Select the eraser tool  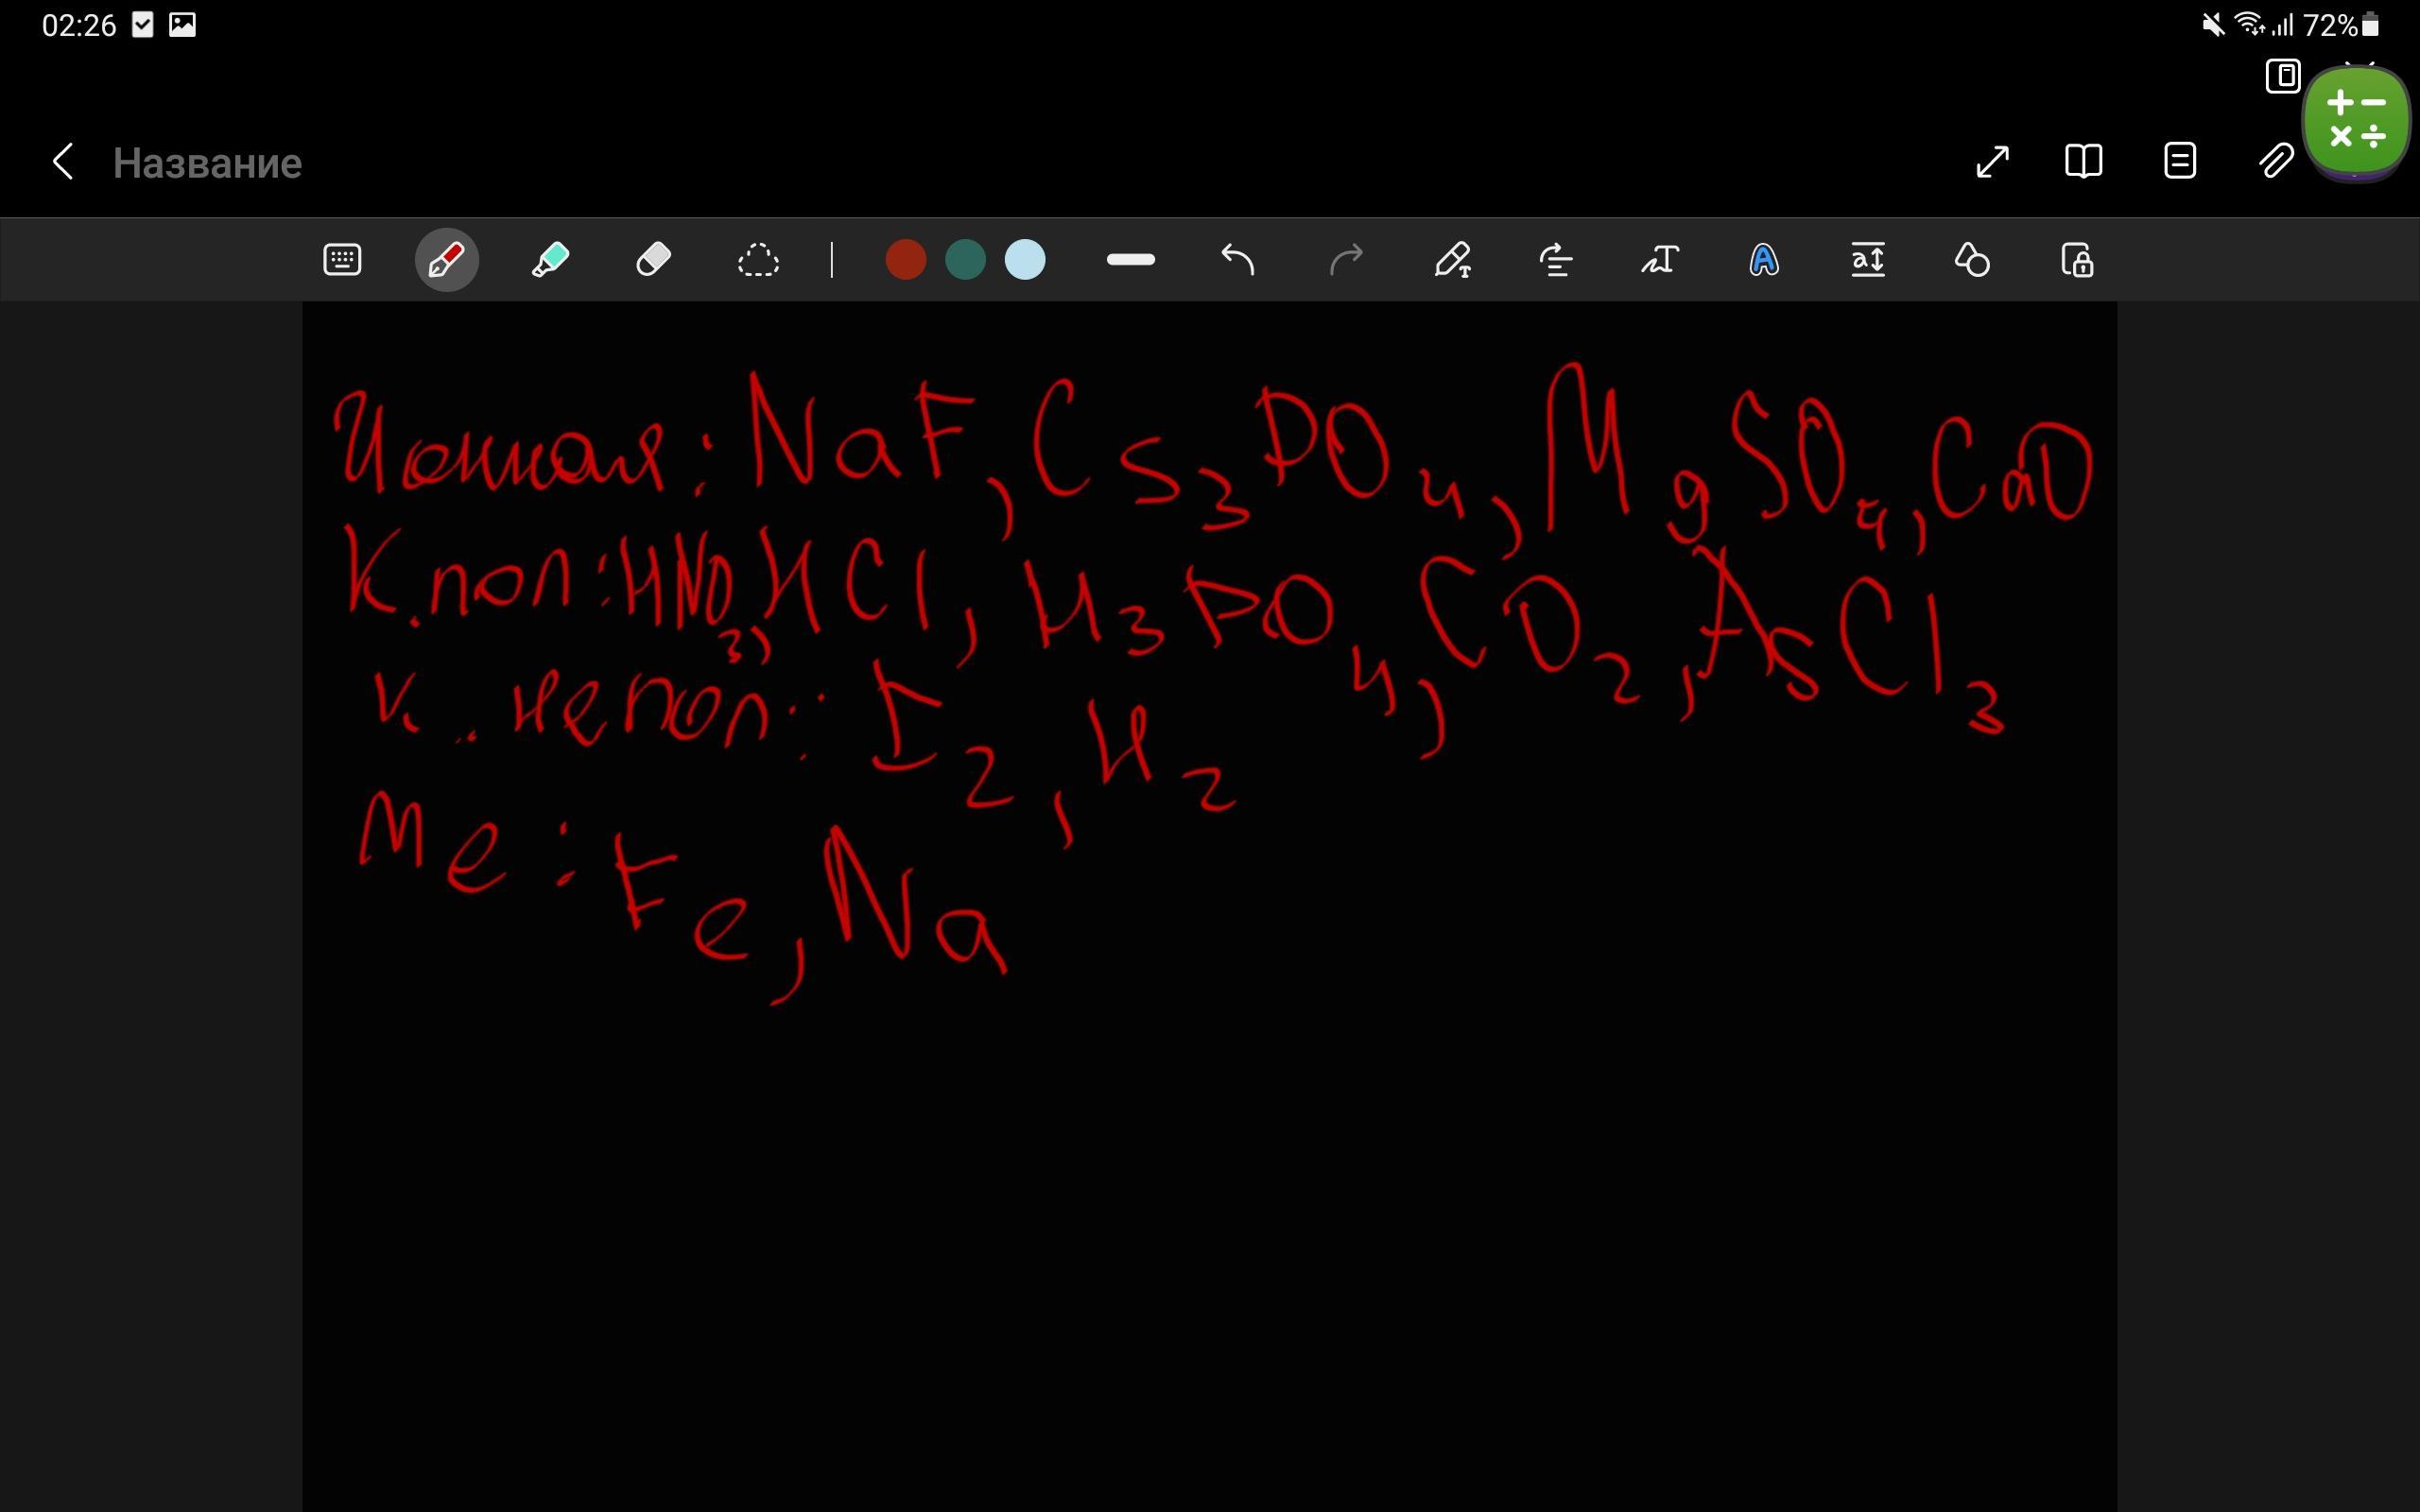653,260
